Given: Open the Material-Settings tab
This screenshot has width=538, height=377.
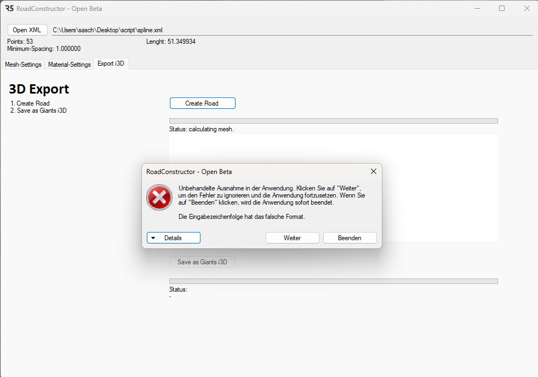Looking at the screenshot, I should tap(69, 65).
